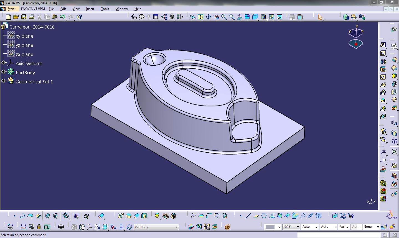Activate the Rotate view icon
Screen dimensions: 399x238
pos(216,17)
